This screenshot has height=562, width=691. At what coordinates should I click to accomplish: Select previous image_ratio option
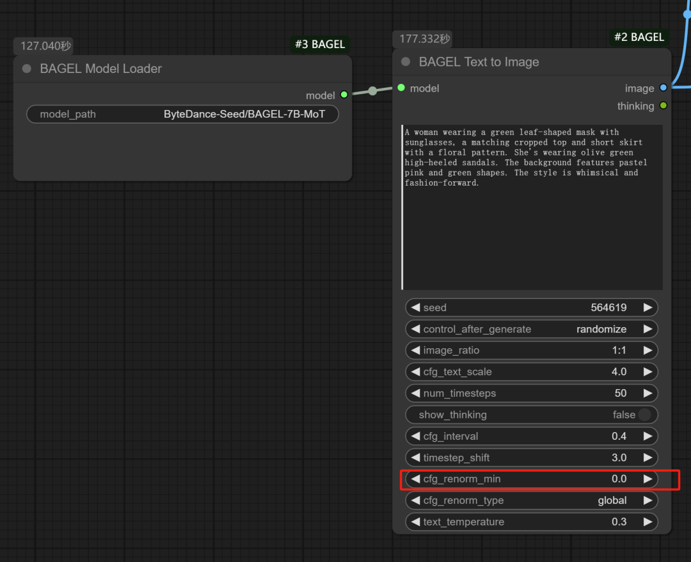pyautogui.click(x=415, y=350)
